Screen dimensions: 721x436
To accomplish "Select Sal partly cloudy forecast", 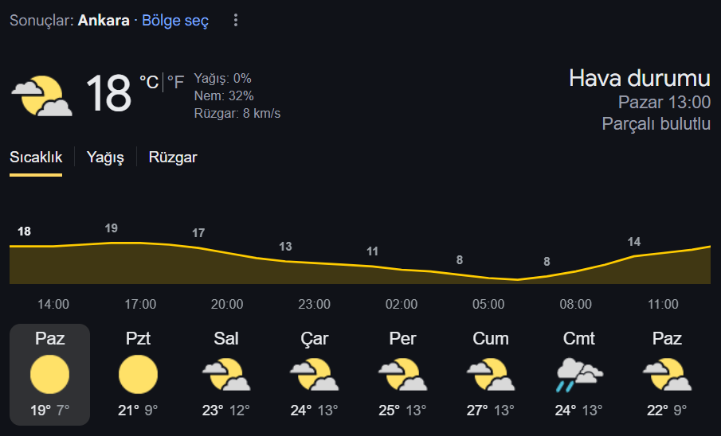I will coord(226,374).
